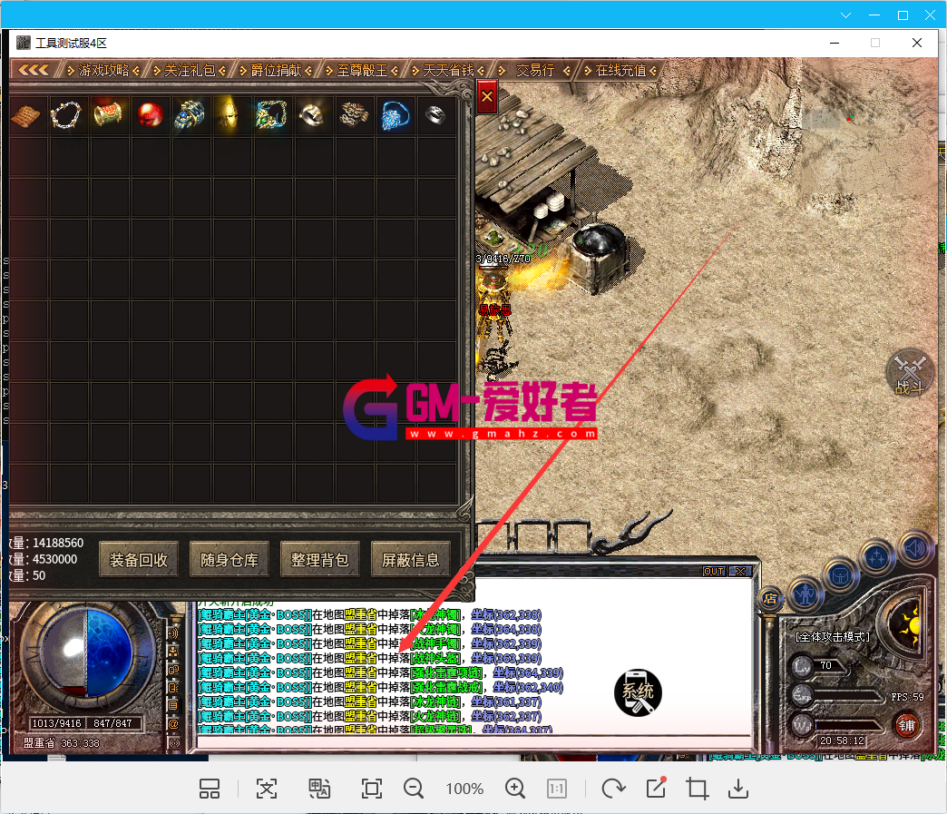Select the green gem necklace item
Image resolution: width=947 pixels, height=814 pixels.
pos(271,113)
